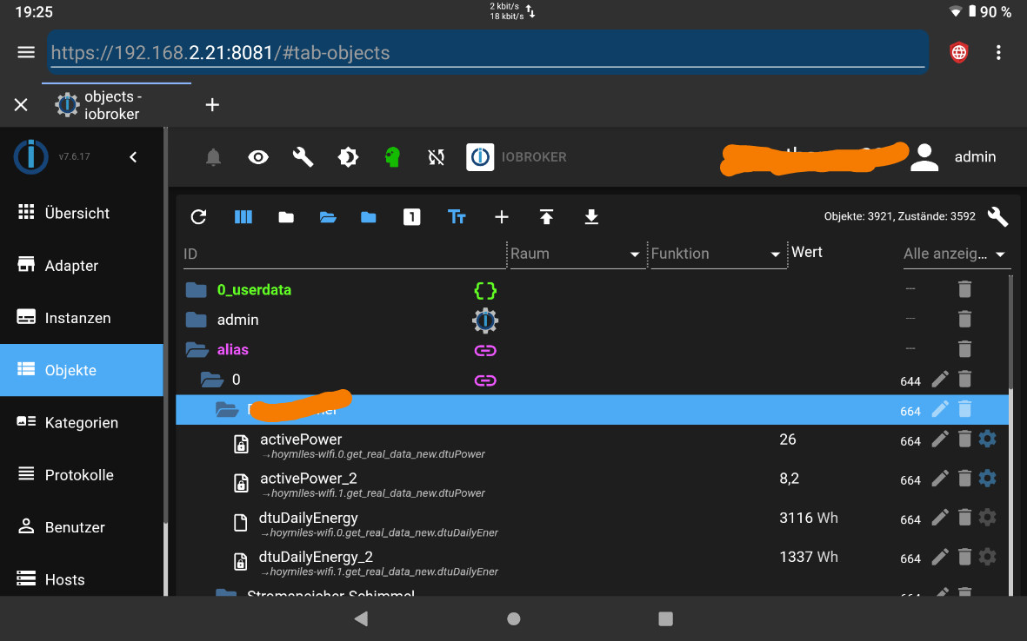Toggle the theme brightness icon
The width and height of the screenshot is (1027, 641).
click(348, 157)
